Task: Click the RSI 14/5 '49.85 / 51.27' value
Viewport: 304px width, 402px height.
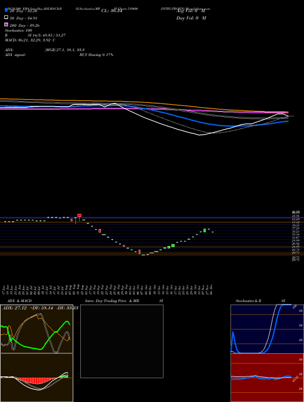Action: point(54,35)
